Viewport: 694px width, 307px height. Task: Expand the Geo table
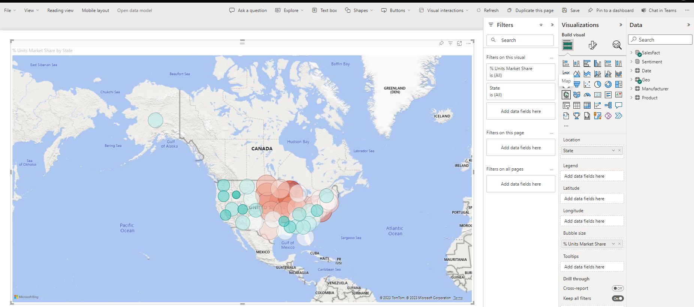[631, 79]
